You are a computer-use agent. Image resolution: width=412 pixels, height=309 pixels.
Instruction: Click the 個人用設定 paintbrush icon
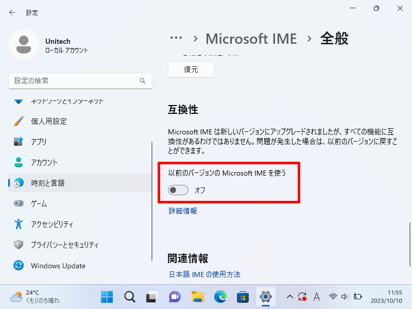click(19, 121)
